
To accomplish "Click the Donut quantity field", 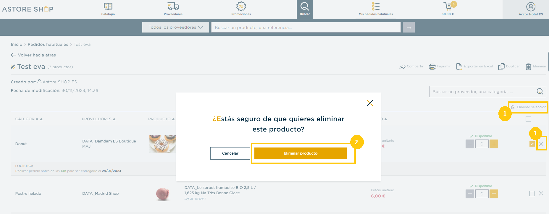I will [x=482, y=144].
